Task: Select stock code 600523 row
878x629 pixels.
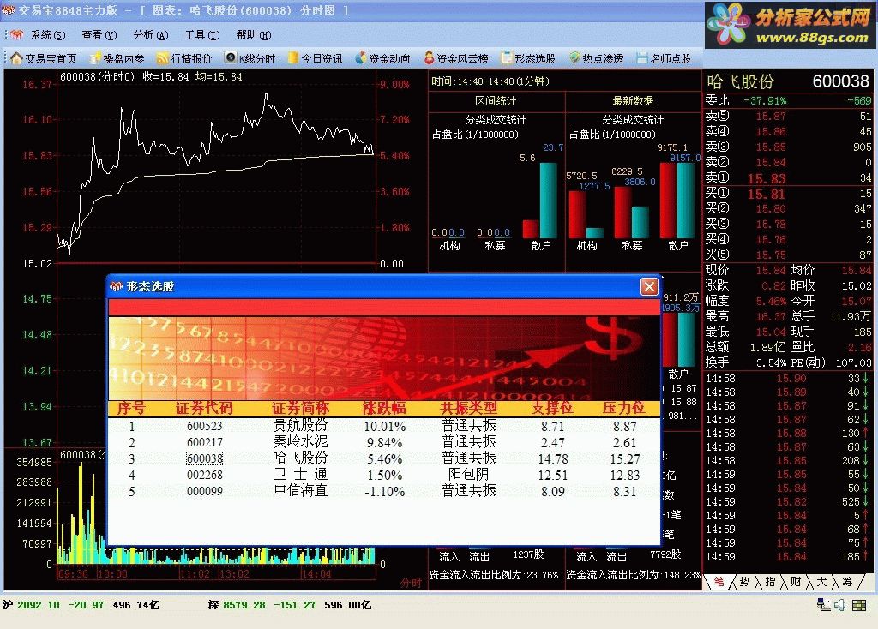Action: 383,427
